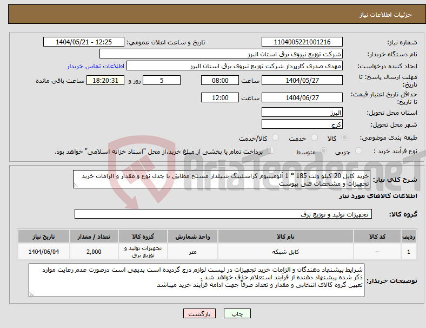Click the متر unit cell
Image resolution: width=426 pixels, height=328 pixels.
pos(192,252)
